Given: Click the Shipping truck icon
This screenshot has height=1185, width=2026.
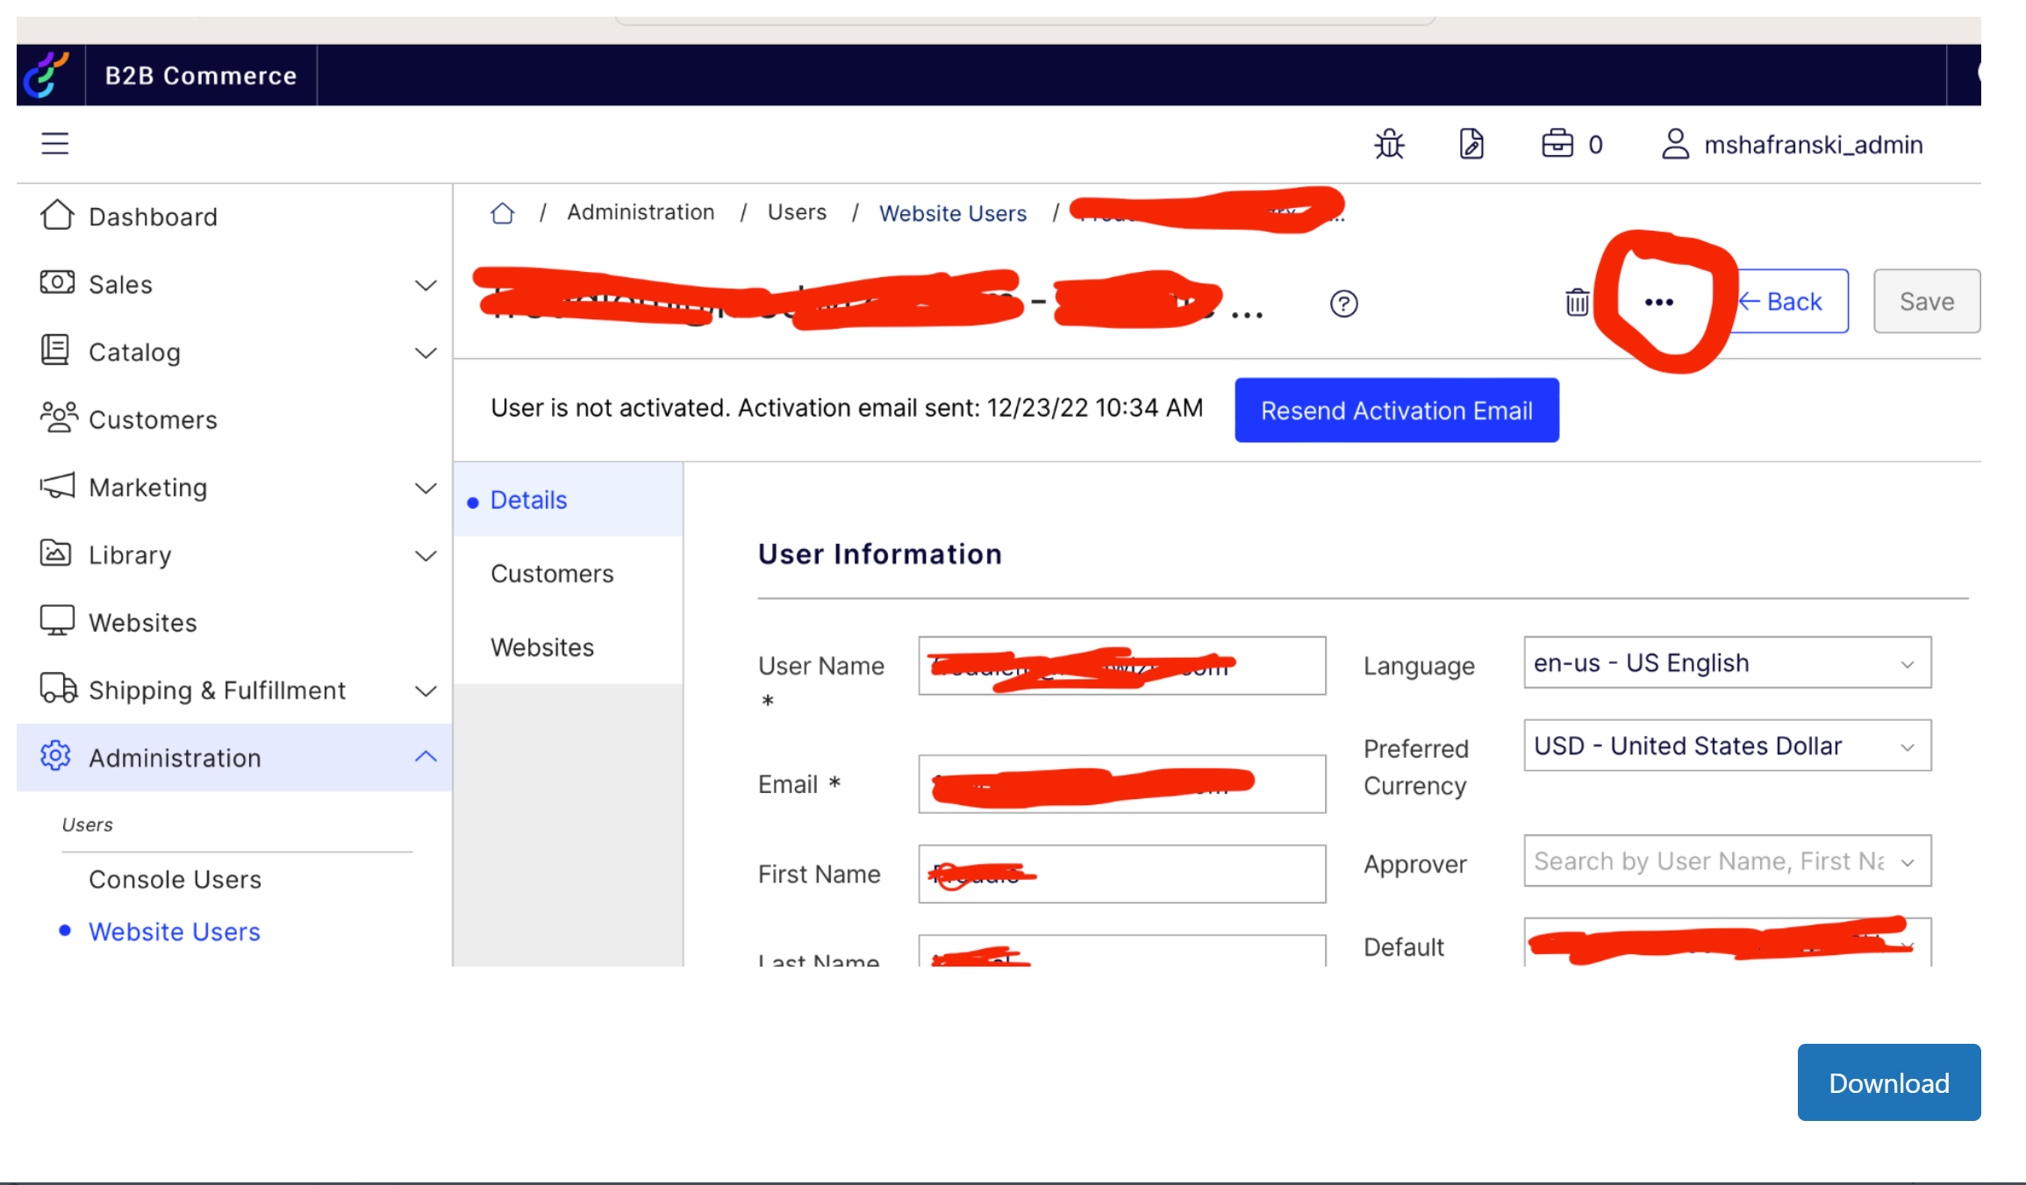Looking at the screenshot, I should (58, 688).
